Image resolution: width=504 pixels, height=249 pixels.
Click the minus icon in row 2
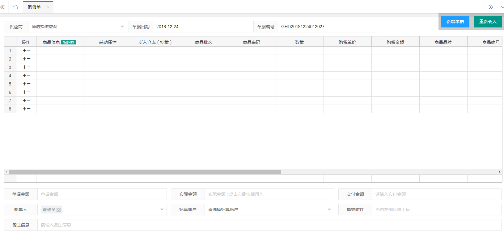tap(29, 59)
